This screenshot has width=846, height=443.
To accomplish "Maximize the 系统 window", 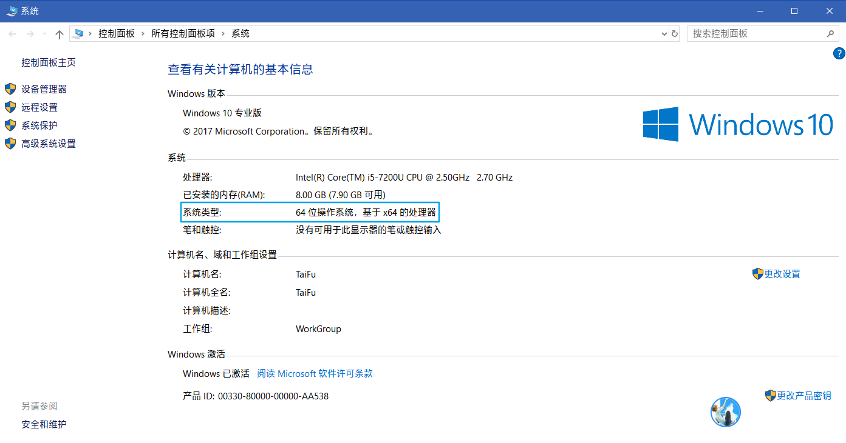I will 795,11.
